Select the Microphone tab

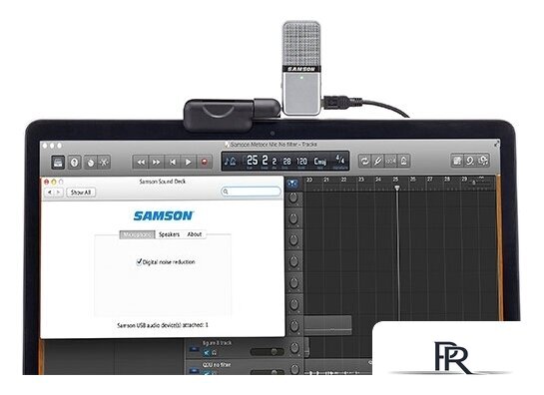137,234
